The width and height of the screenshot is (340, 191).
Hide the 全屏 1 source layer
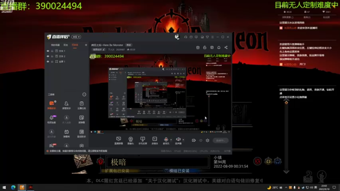(48, 62)
